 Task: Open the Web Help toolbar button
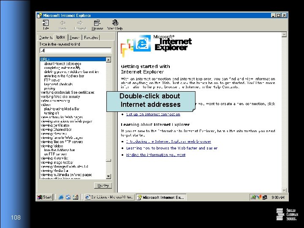115,25
